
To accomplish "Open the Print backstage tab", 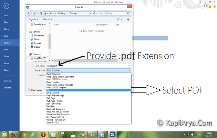I will 10,49.
